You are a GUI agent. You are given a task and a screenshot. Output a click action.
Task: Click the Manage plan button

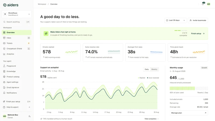tap(189, 113)
